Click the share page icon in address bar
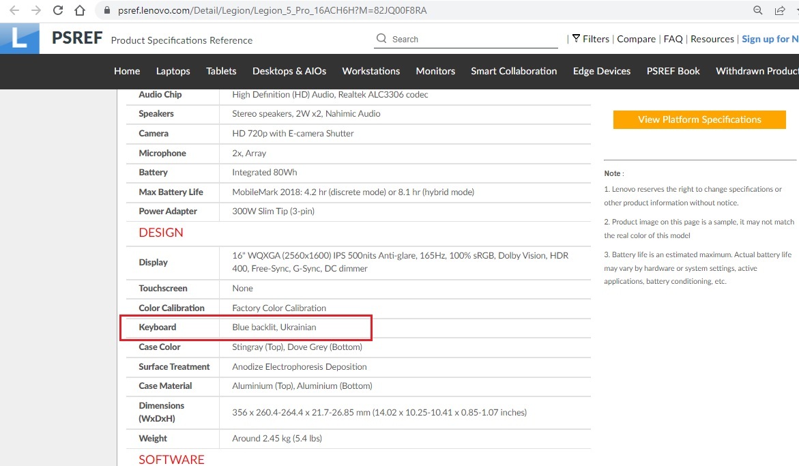This screenshot has width=799, height=466. 780,10
